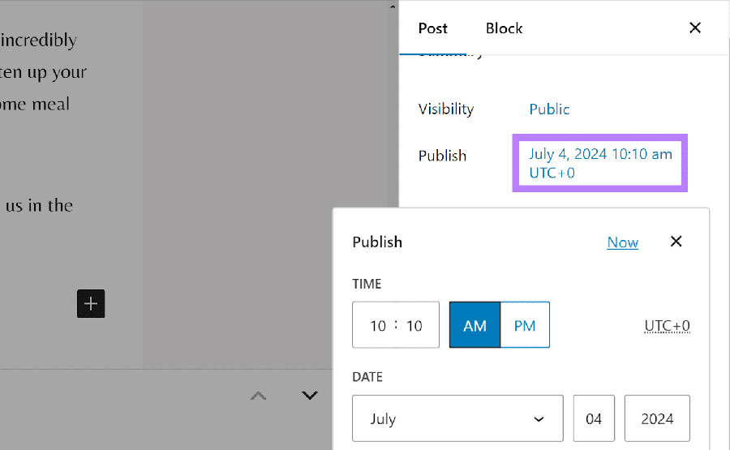Click the day field showing 04
The height and width of the screenshot is (450, 730).
pos(594,419)
